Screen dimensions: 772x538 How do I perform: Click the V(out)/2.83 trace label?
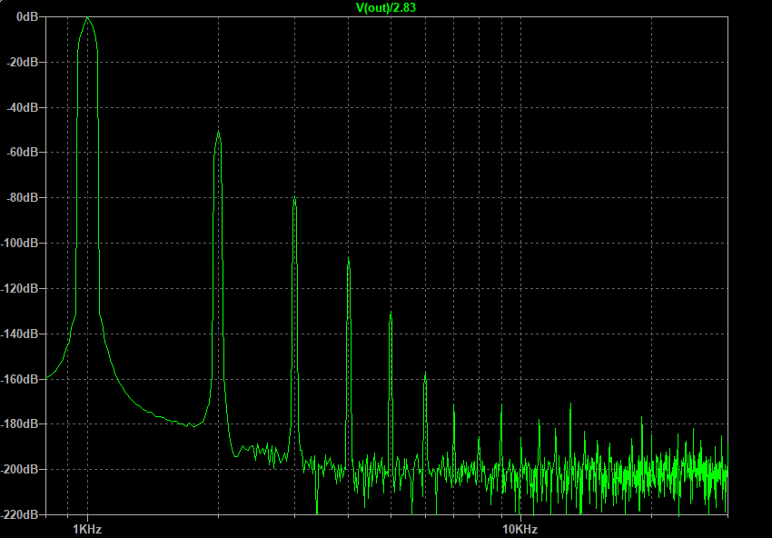pos(386,7)
